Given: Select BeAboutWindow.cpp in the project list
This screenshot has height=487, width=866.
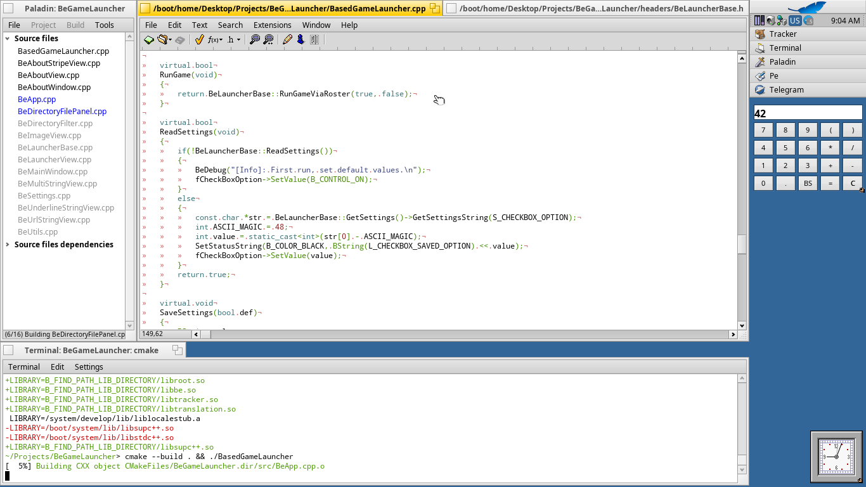Looking at the screenshot, I should click(55, 88).
